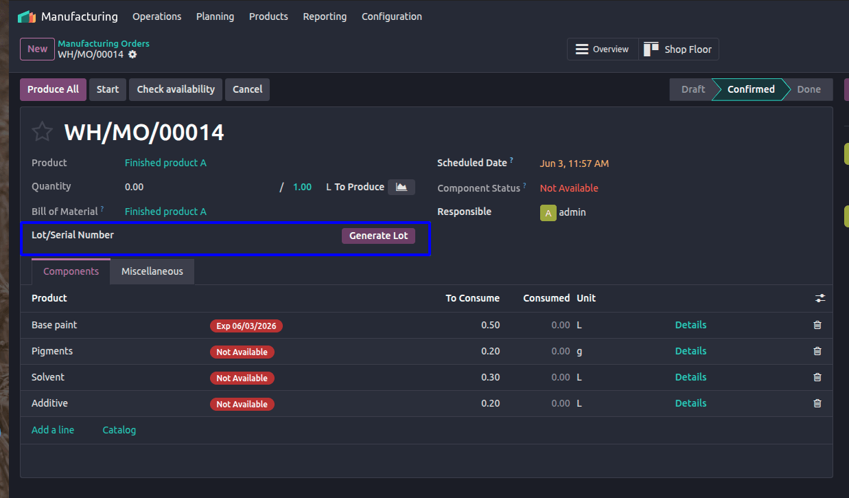Click the 0.50 to consume value
This screenshot has width=849, height=498.
tap(490, 325)
